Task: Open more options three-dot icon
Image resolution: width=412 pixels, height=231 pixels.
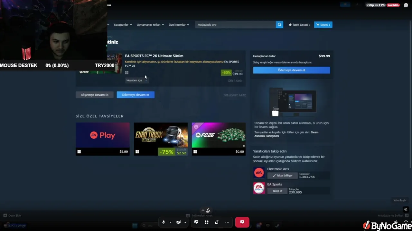Action: [x=227, y=222]
